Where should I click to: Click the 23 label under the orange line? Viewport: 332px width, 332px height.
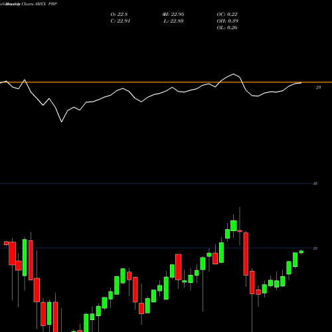coord(318,88)
